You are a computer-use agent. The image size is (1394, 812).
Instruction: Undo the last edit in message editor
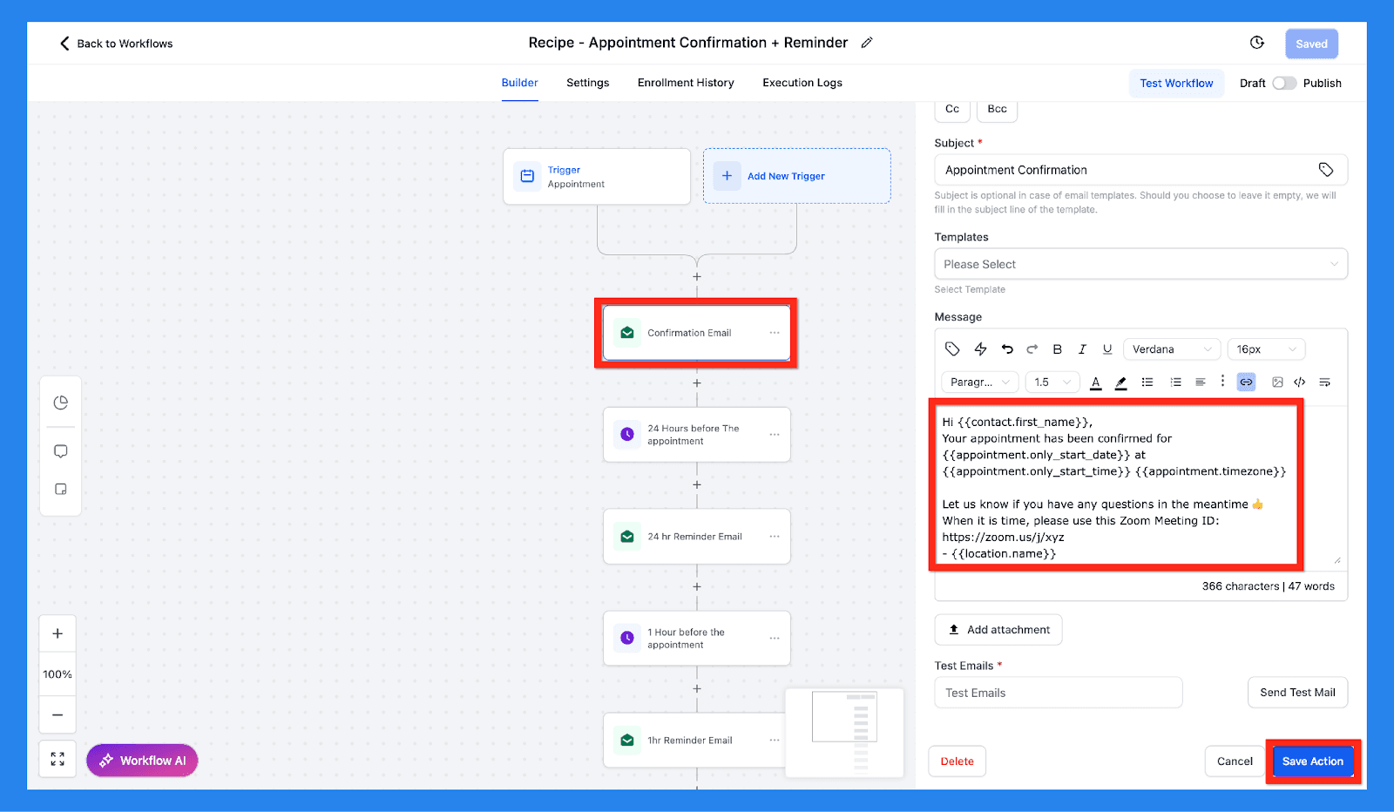pyautogui.click(x=1007, y=349)
